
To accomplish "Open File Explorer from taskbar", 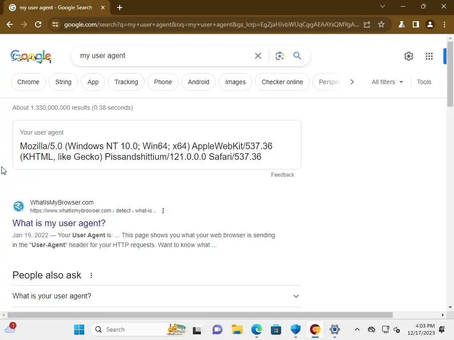I will point(237,329).
